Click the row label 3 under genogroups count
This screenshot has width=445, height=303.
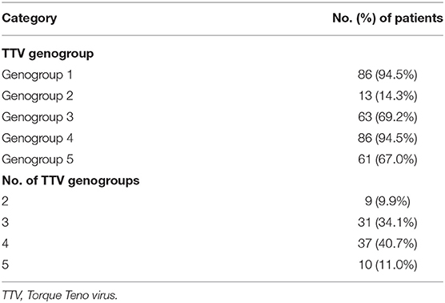5,223
